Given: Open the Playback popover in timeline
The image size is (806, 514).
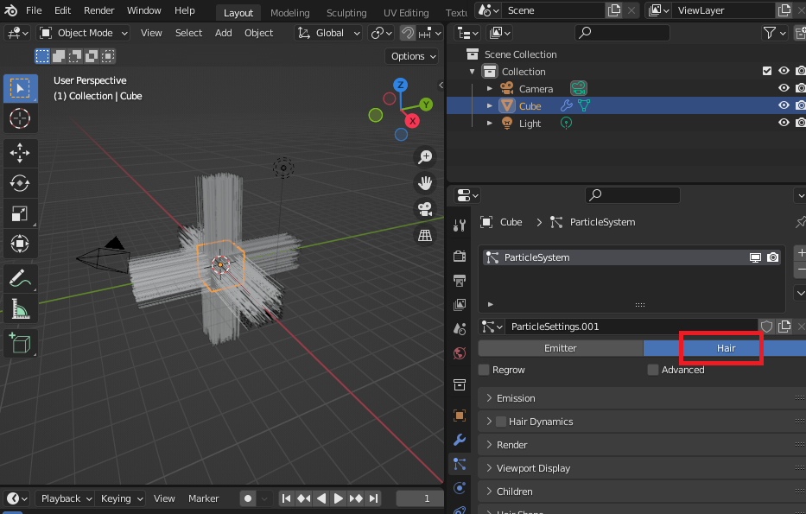Looking at the screenshot, I should tap(65, 498).
